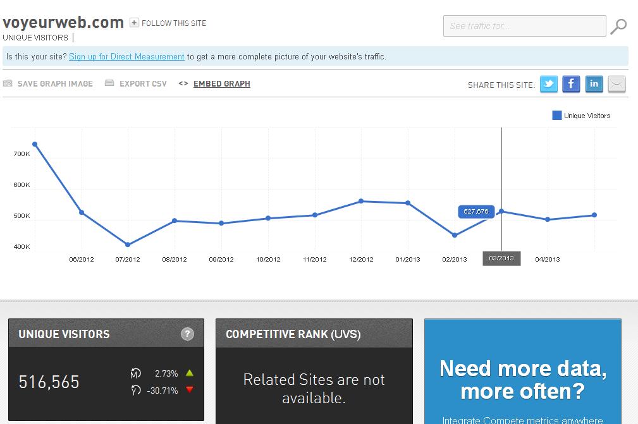Click the yearly change Y icon
This screenshot has height=424, width=638.
coord(135,391)
